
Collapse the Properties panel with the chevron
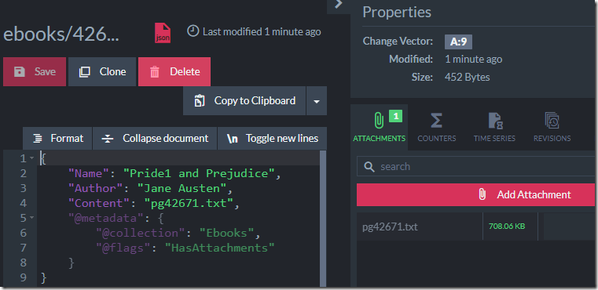pyautogui.click(x=338, y=5)
